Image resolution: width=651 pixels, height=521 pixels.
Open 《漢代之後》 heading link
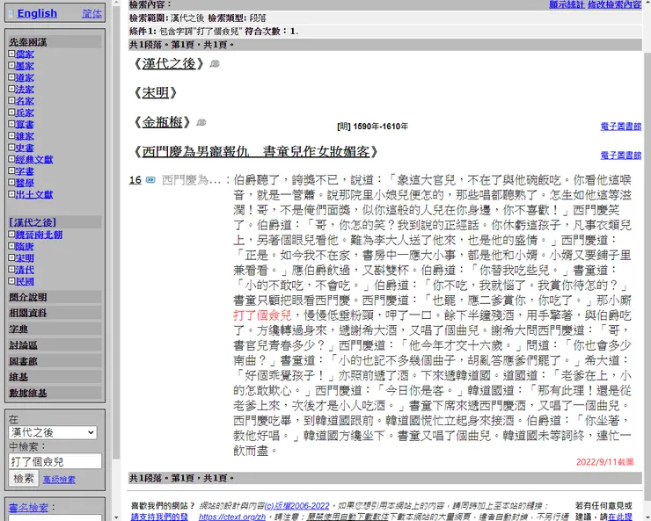pyautogui.click(x=169, y=63)
